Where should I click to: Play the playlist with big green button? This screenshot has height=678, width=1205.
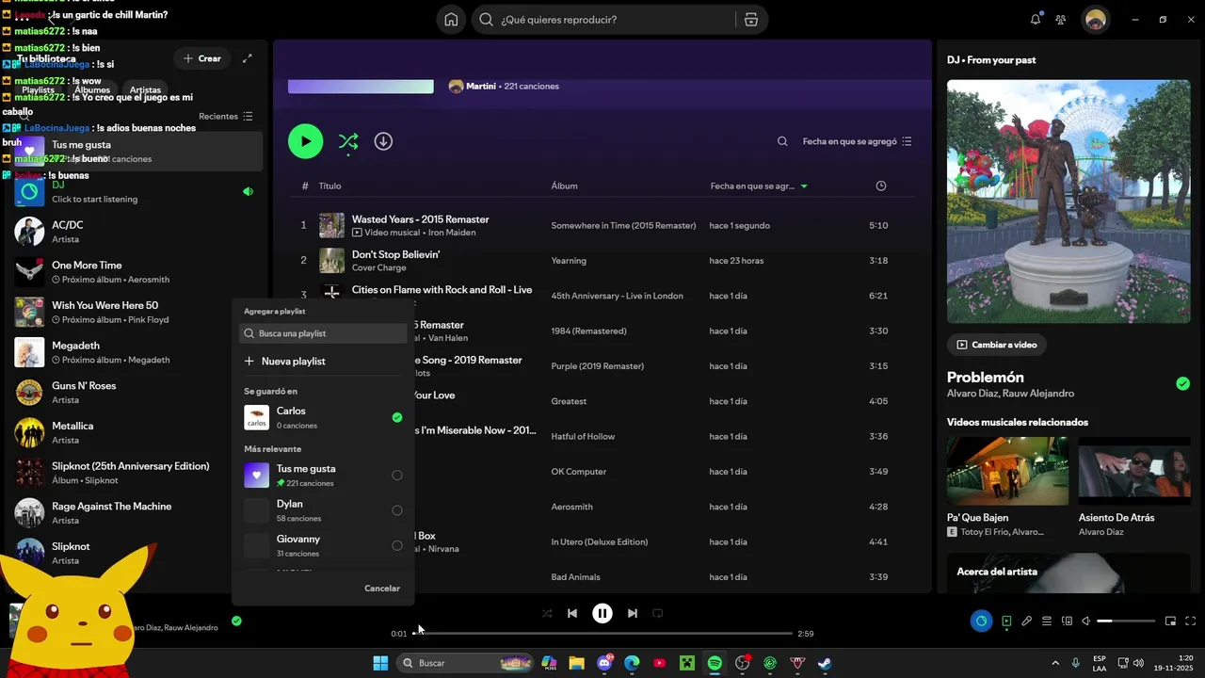tap(305, 141)
